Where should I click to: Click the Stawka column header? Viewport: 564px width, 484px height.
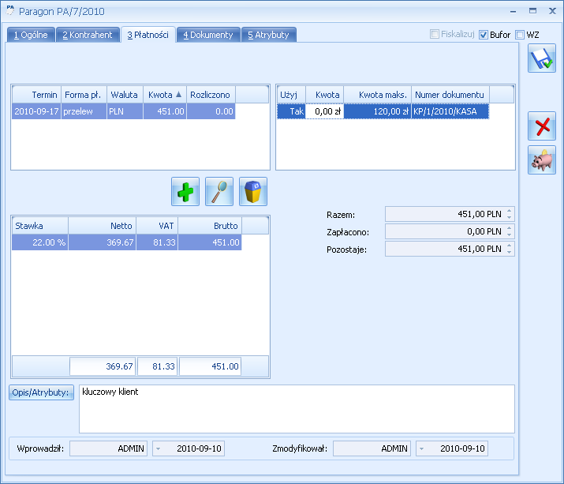40,226
